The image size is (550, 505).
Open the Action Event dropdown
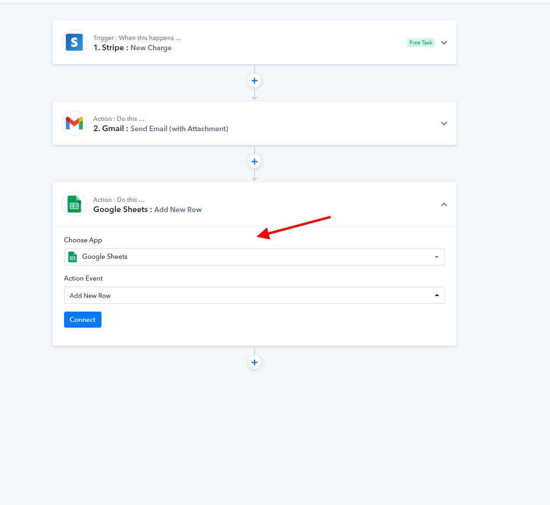(255, 295)
